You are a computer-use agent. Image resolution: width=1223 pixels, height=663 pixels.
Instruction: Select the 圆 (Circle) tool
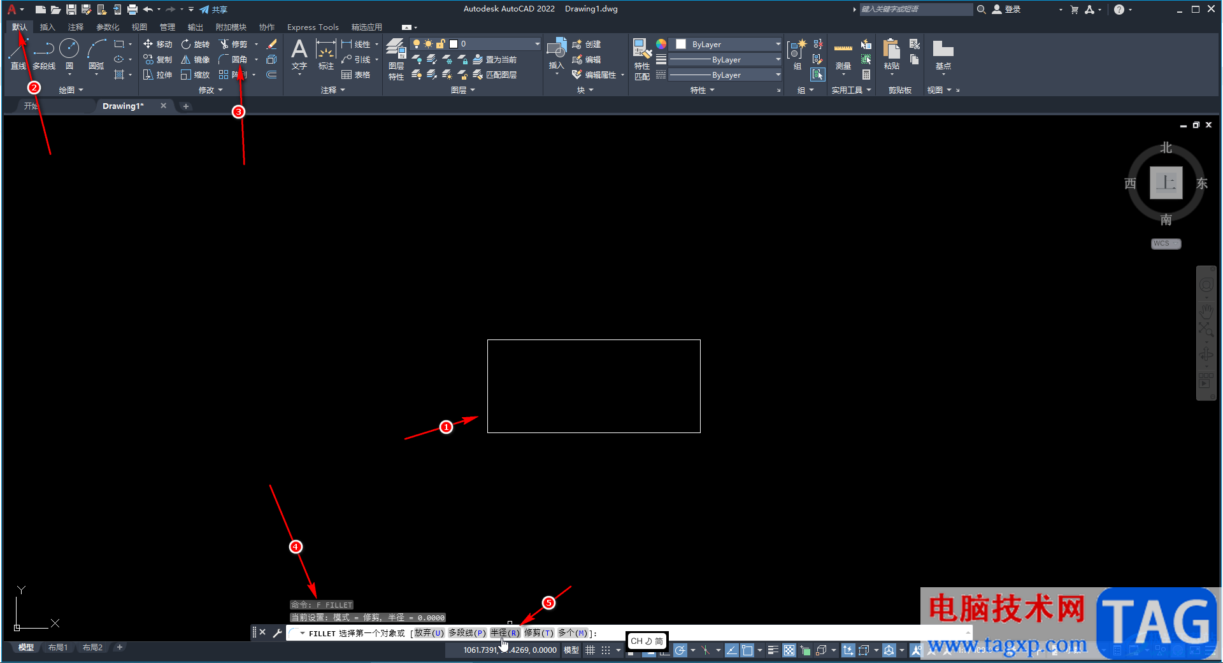pyautogui.click(x=69, y=53)
